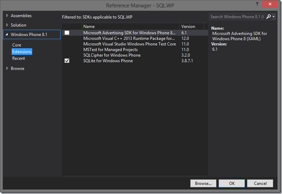Sort by the Version column header

pyautogui.click(x=192, y=26)
